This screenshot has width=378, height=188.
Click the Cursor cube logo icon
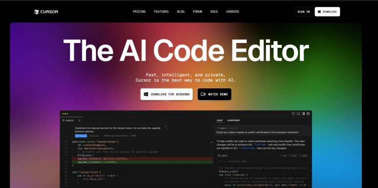[36, 12]
